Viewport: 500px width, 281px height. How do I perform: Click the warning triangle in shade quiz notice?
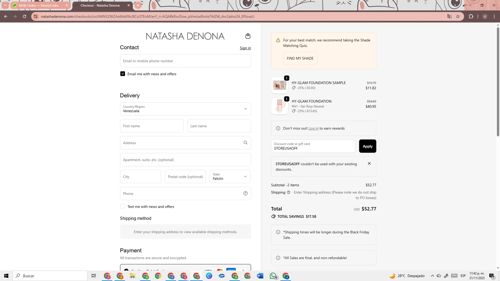(278, 40)
